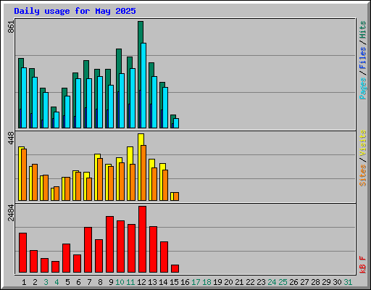The image size is (371, 290).
Task: Click the green weekend day 4 label
Action: tap(57, 282)
